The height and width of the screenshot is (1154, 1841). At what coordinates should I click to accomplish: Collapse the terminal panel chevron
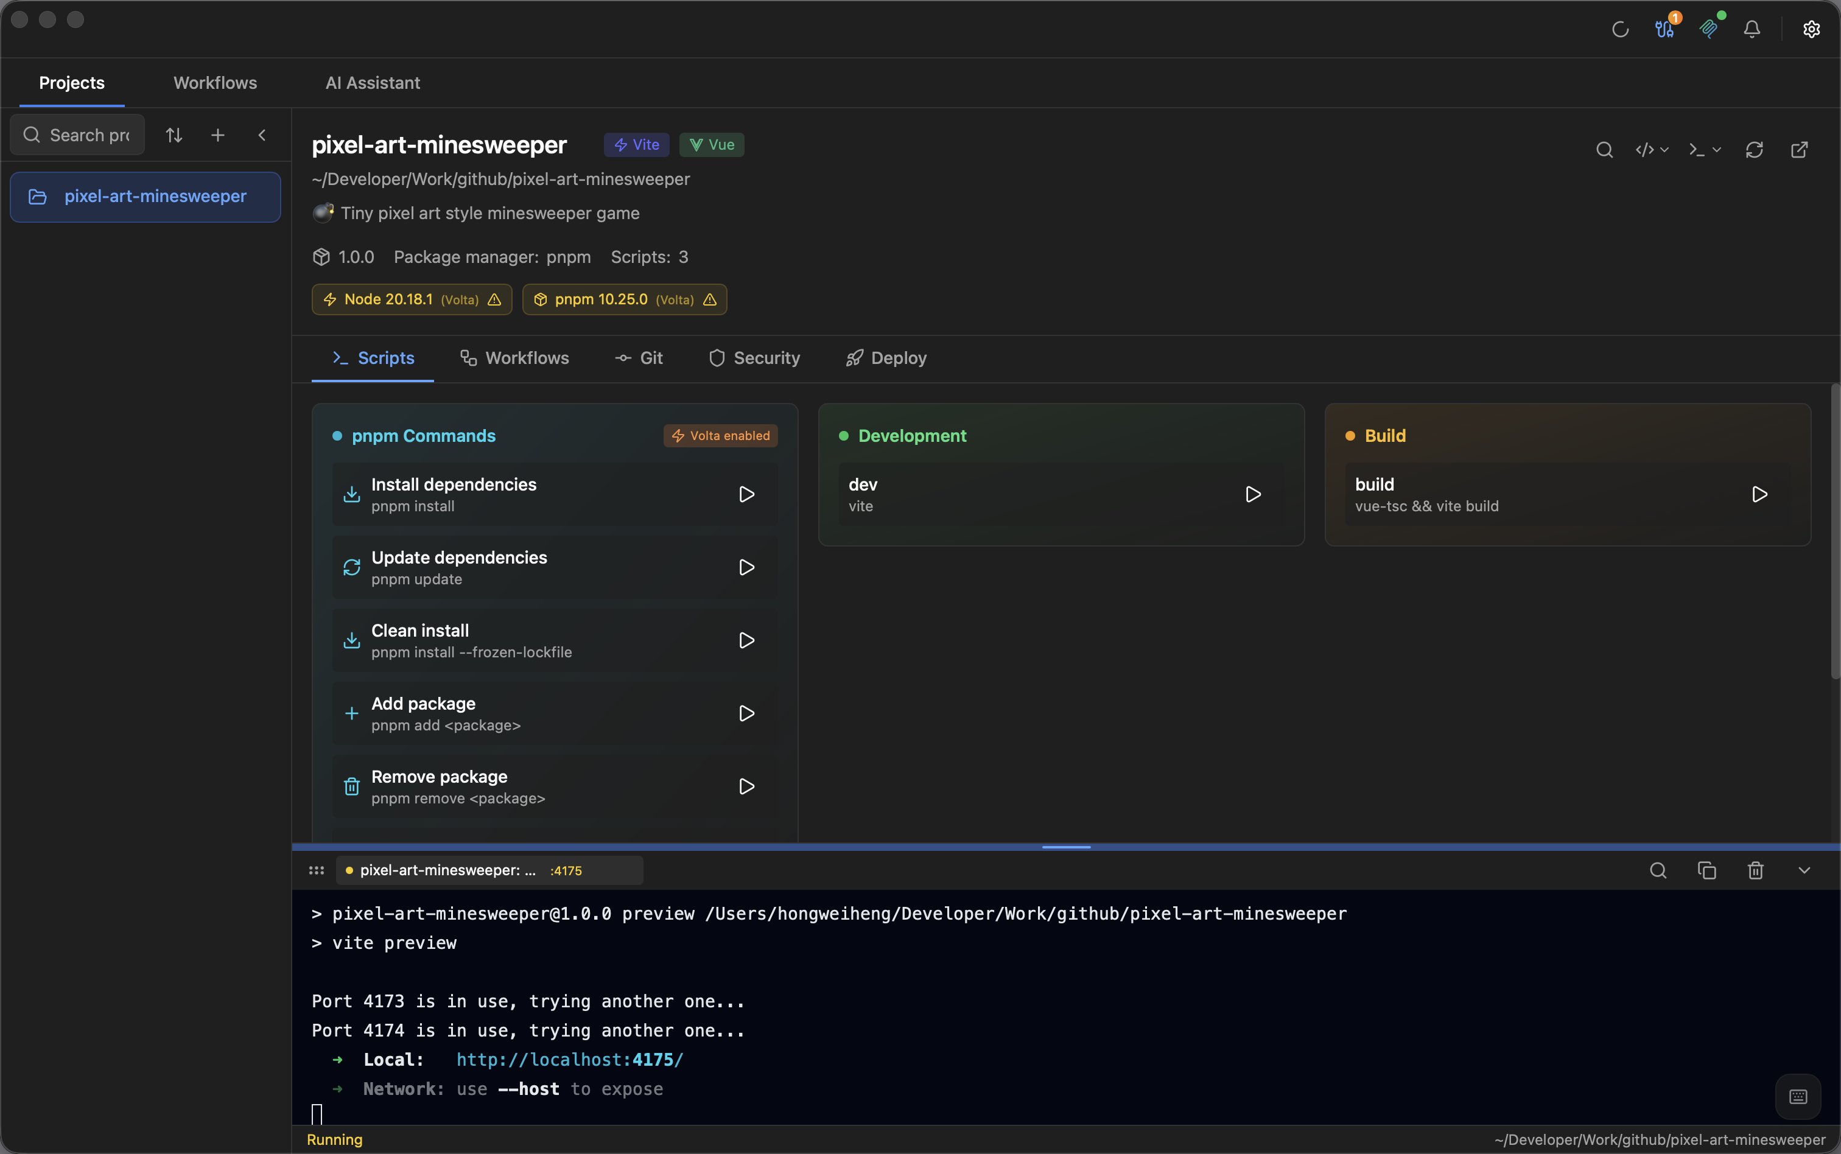[1804, 870]
